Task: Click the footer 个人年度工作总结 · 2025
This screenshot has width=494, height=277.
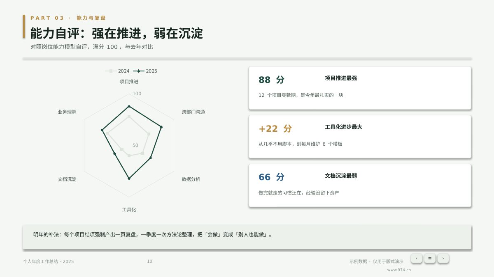Action: pyautogui.click(x=49, y=261)
